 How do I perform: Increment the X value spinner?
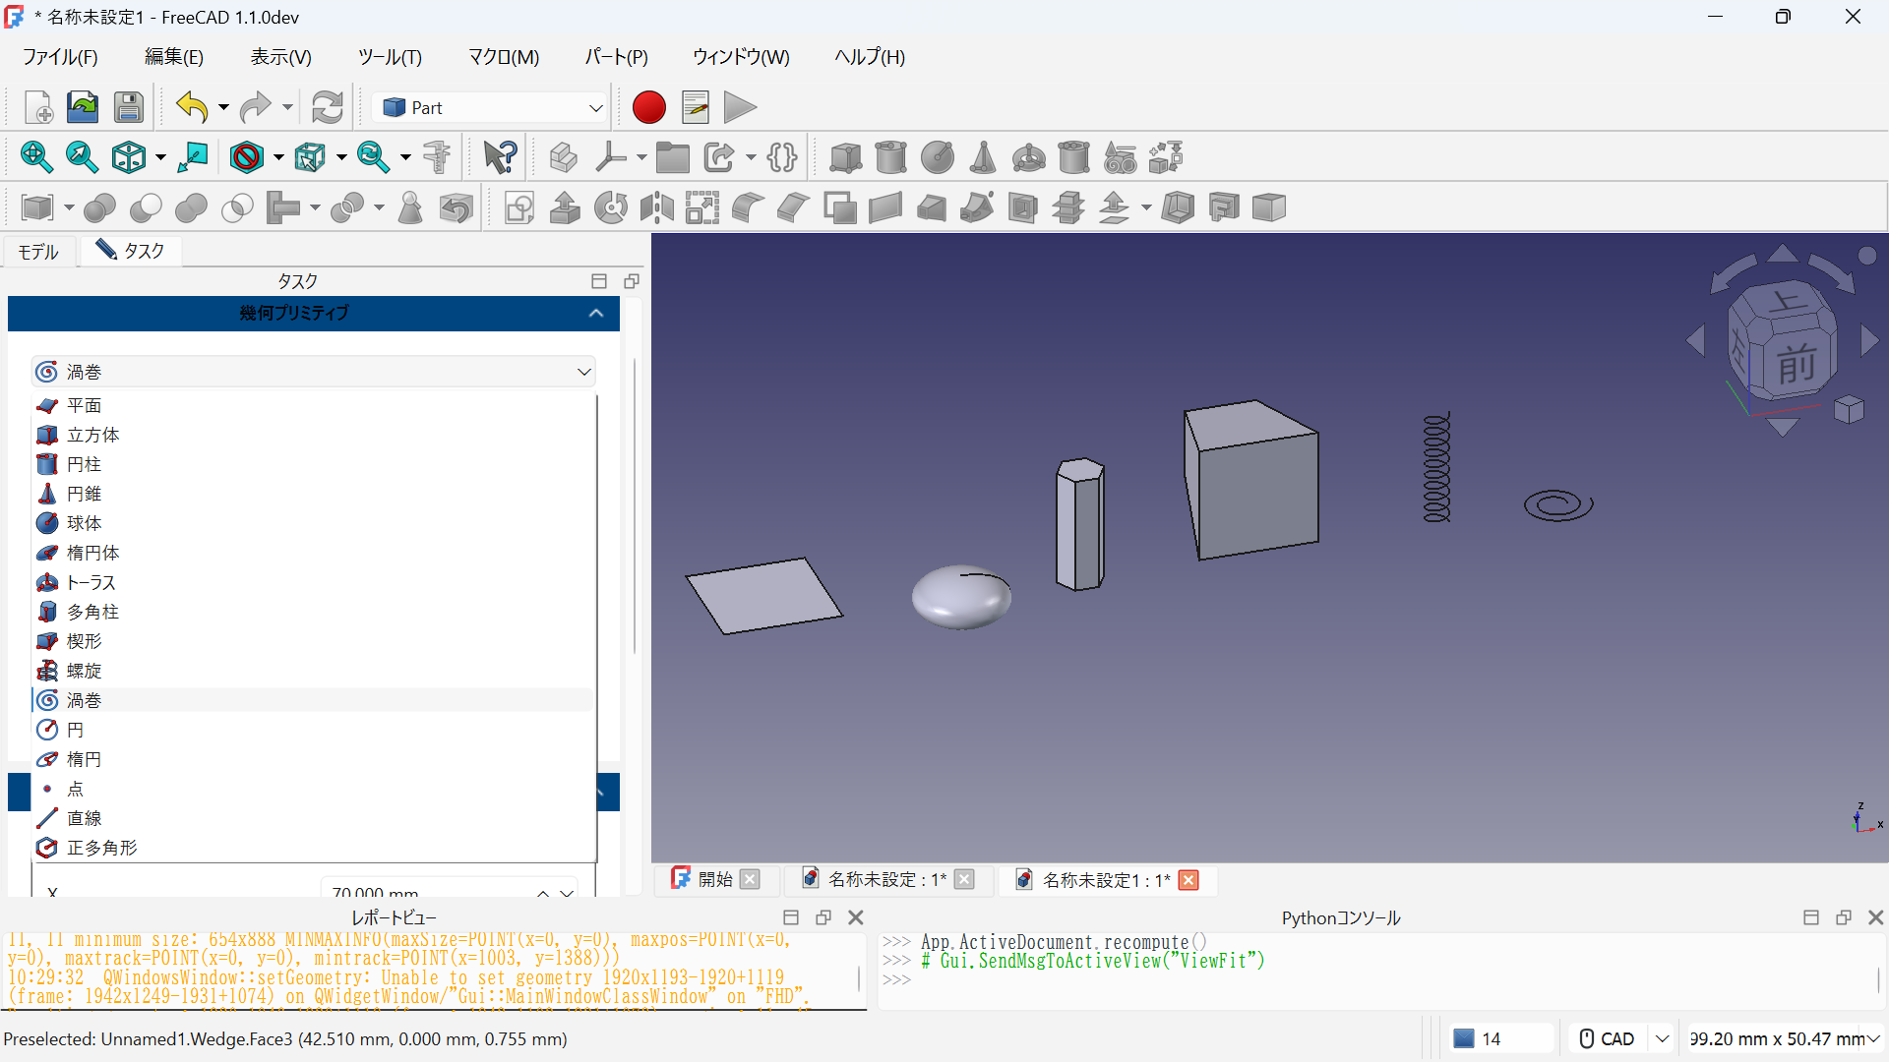tap(543, 892)
